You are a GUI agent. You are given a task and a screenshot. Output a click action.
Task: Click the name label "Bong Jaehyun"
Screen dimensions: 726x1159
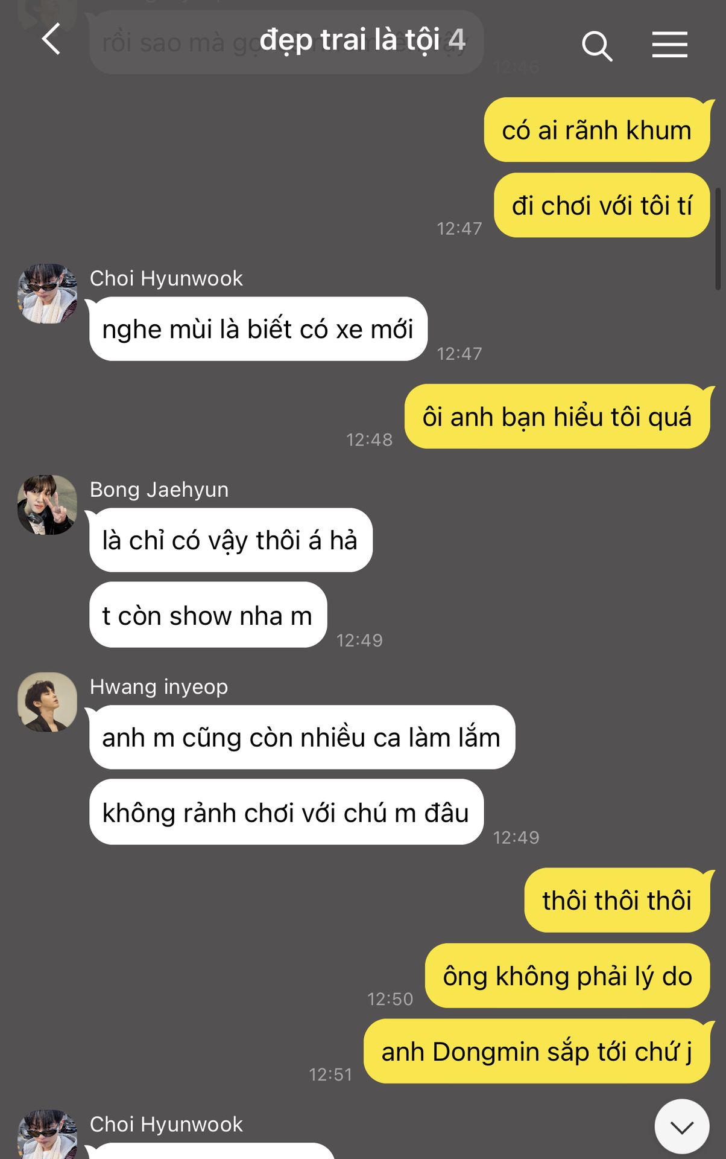tap(159, 490)
